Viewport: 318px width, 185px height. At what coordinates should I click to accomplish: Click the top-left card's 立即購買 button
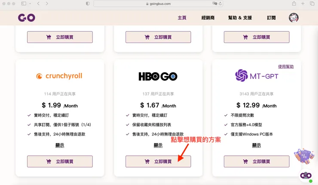click(60, 37)
